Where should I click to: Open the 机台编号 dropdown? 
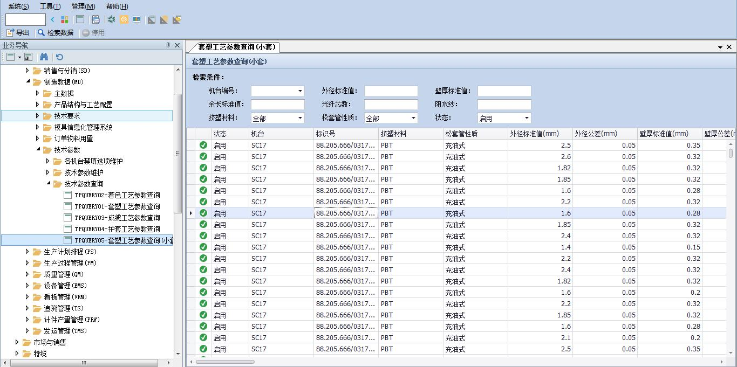300,92
